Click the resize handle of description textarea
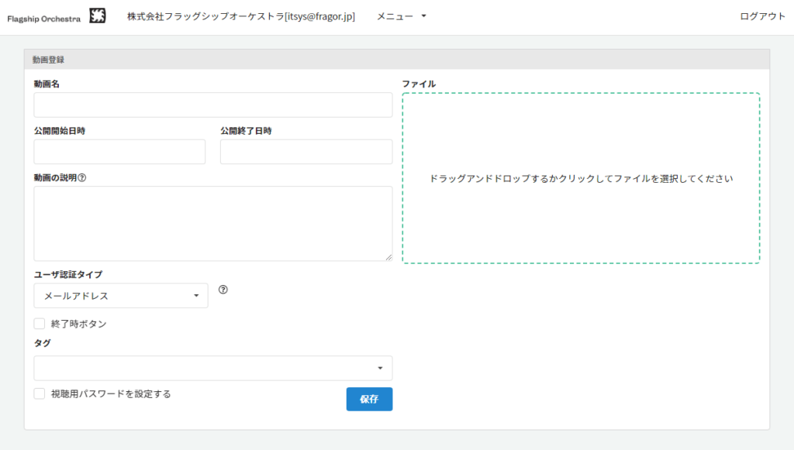The width and height of the screenshot is (794, 450). (x=388, y=256)
